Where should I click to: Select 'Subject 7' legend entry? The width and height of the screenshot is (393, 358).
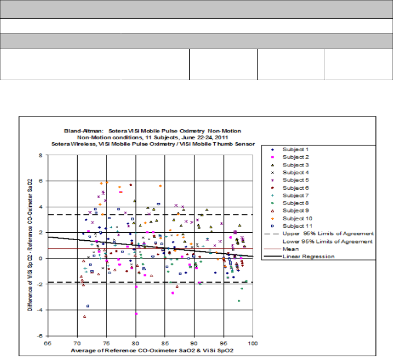coord(296,195)
